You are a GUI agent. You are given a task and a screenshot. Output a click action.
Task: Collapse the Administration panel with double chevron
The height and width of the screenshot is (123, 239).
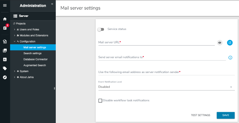click(x=52, y=4)
